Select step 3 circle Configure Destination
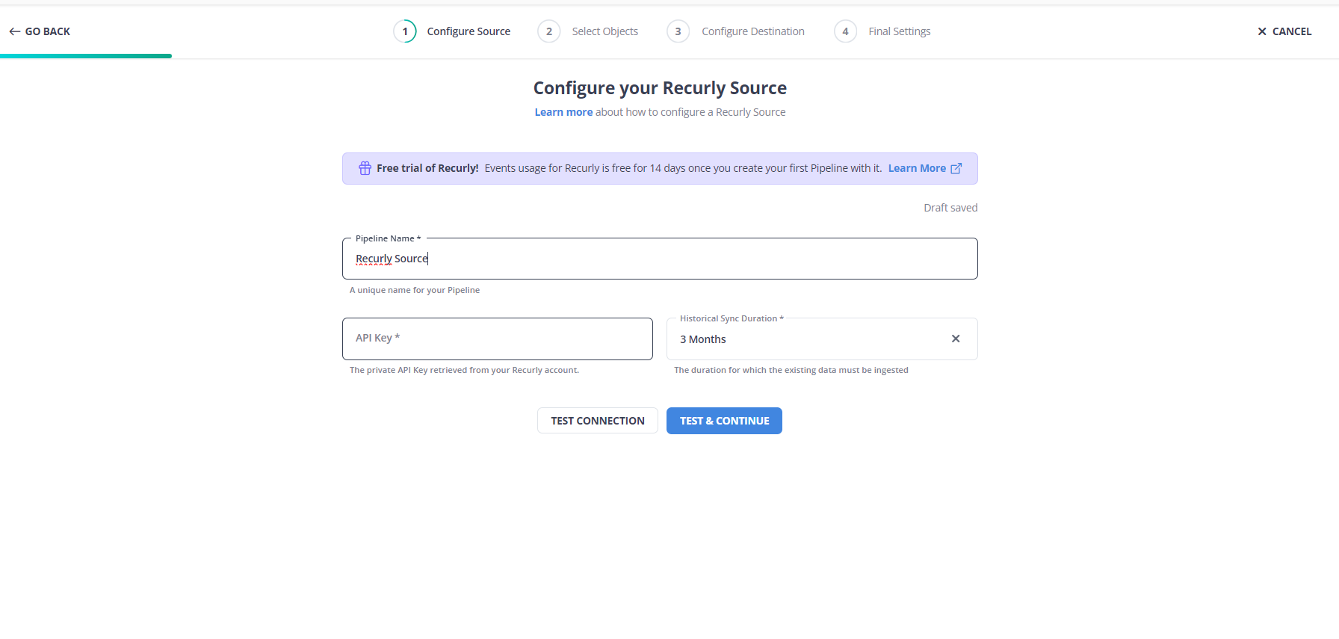The height and width of the screenshot is (639, 1339). click(x=678, y=31)
